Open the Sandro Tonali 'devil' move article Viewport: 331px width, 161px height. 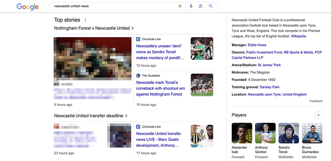point(160,52)
